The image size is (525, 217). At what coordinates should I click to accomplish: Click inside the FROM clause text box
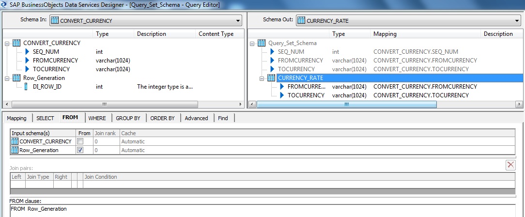coord(262,211)
